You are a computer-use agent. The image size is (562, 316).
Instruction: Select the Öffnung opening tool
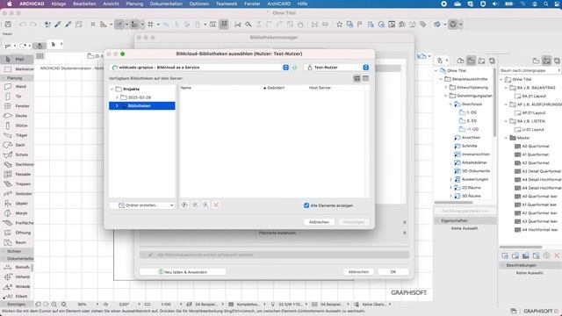pyautogui.click(x=17, y=233)
